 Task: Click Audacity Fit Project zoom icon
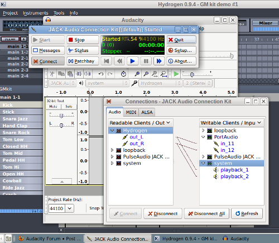(x=163, y=74)
